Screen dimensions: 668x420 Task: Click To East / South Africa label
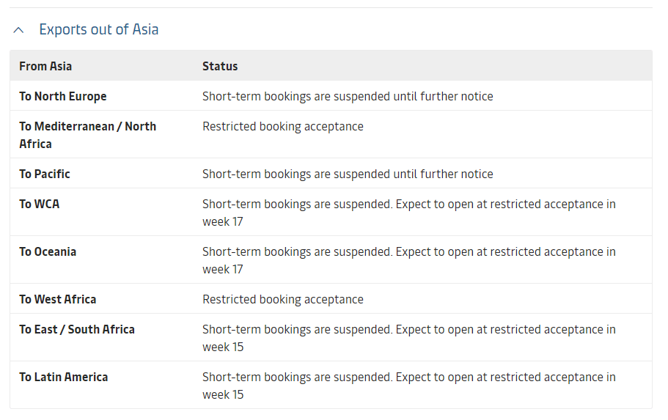tap(77, 329)
